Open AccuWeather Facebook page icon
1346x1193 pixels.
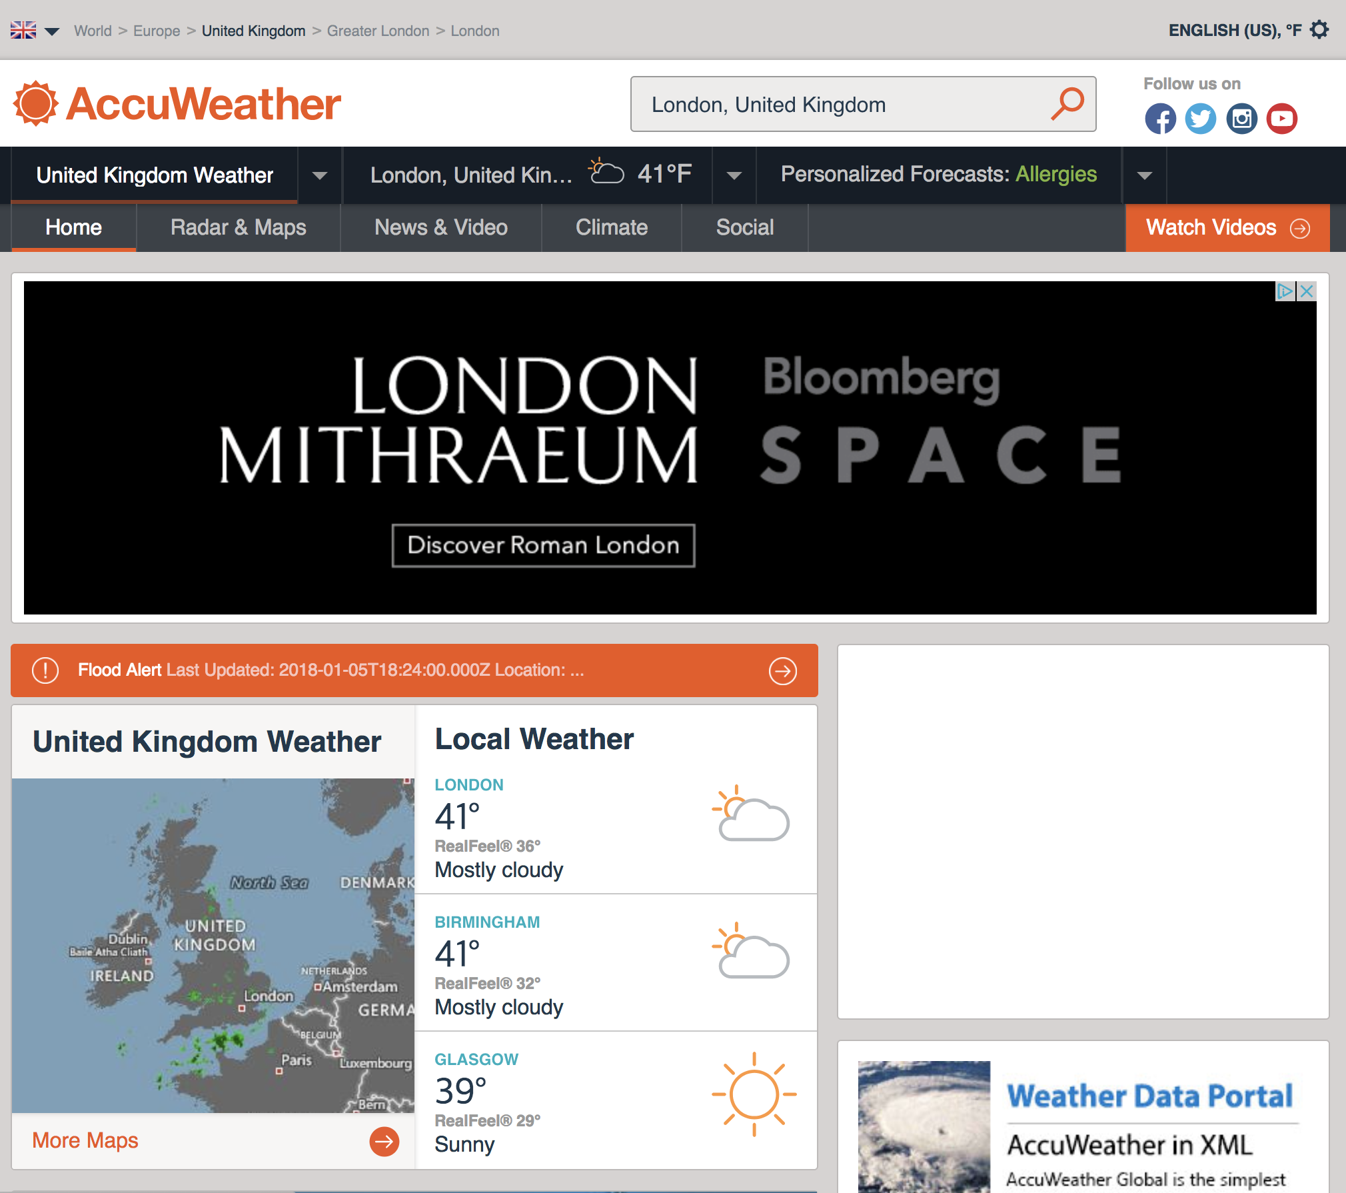(x=1160, y=119)
